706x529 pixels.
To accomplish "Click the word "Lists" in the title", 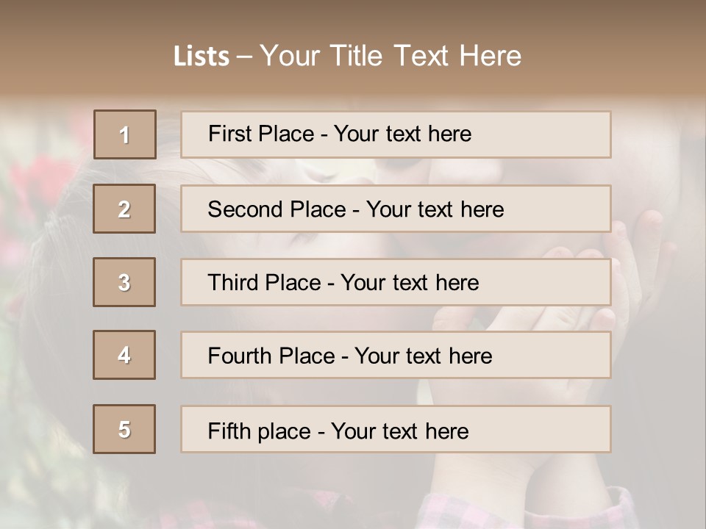I will coord(201,56).
